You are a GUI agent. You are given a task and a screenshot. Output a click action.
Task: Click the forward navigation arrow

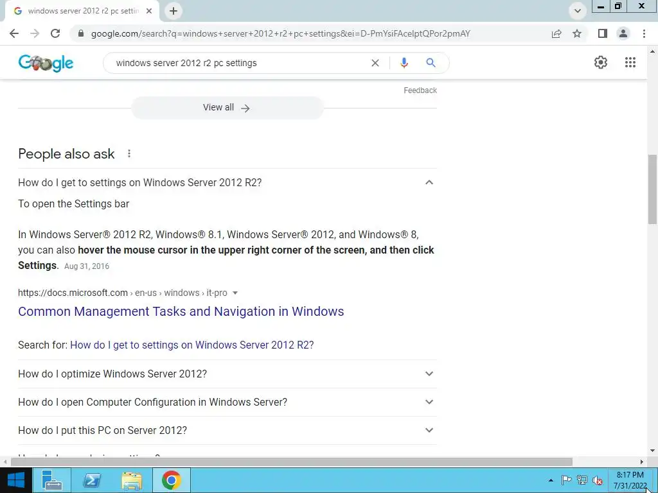click(35, 33)
